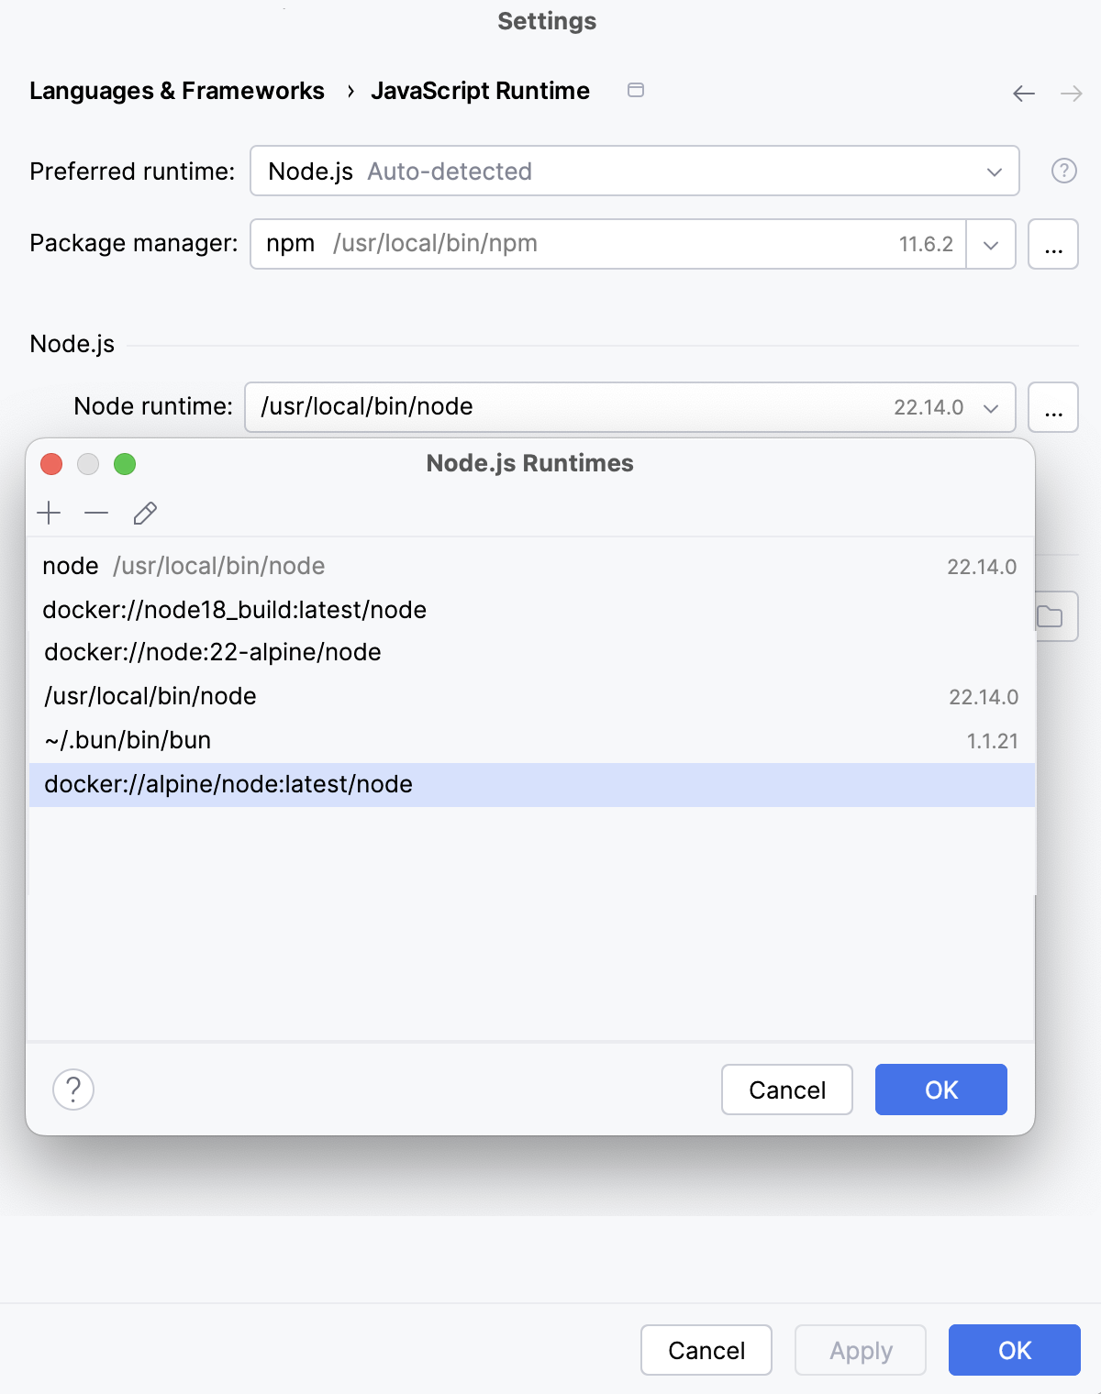Navigate back in Settings history
The height and width of the screenshot is (1394, 1101).
(x=1023, y=93)
